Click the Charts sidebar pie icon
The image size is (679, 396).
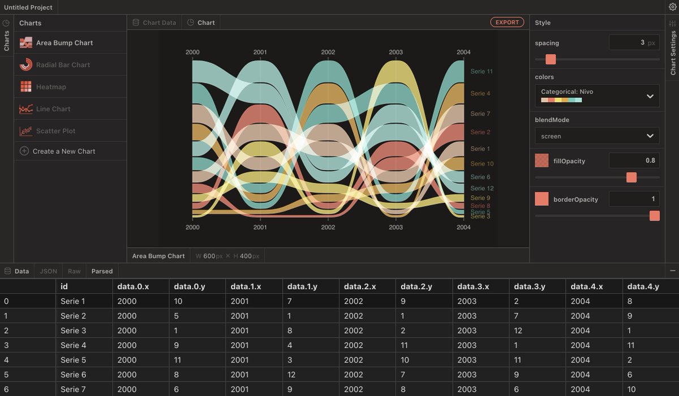coord(6,23)
